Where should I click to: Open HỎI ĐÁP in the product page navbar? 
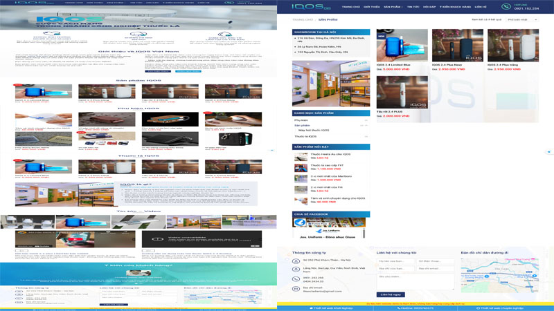[x=429, y=7]
